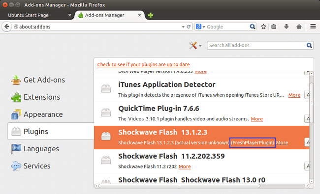
Task: Open activation dropdown for QuickTime Plug-in
Action: pyautogui.click(x=307, y=118)
